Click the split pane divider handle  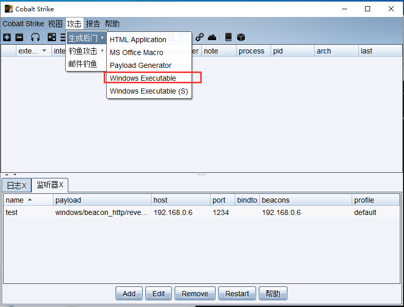(202, 174)
